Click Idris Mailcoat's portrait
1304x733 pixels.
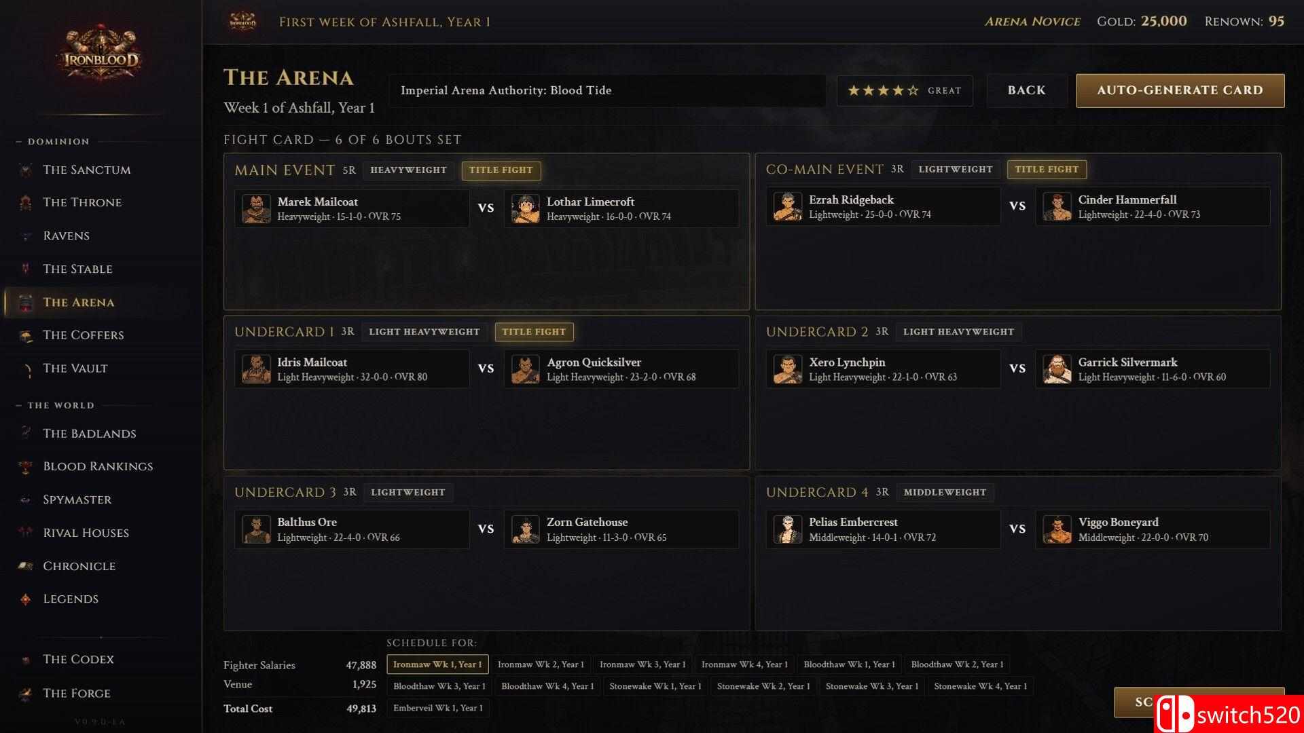coord(256,369)
